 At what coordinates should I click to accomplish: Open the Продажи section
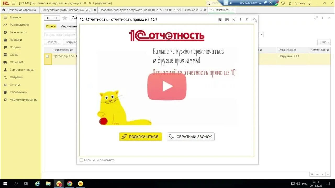[x=16, y=40]
